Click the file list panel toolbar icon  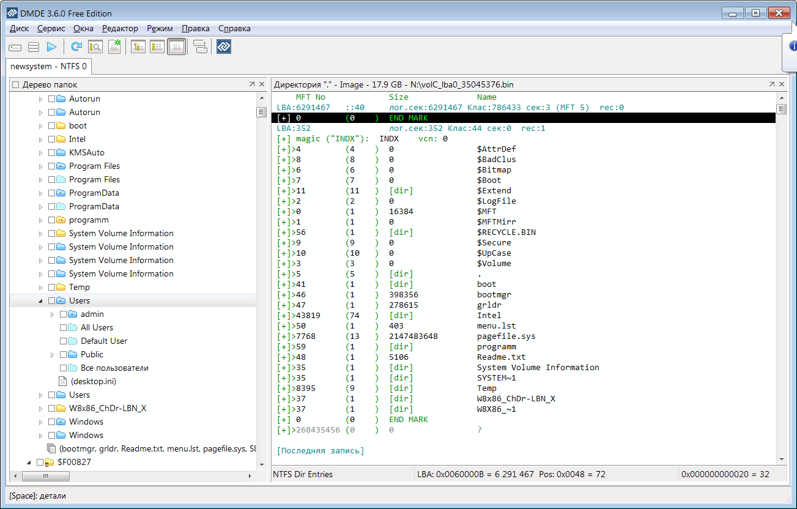tap(157, 46)
